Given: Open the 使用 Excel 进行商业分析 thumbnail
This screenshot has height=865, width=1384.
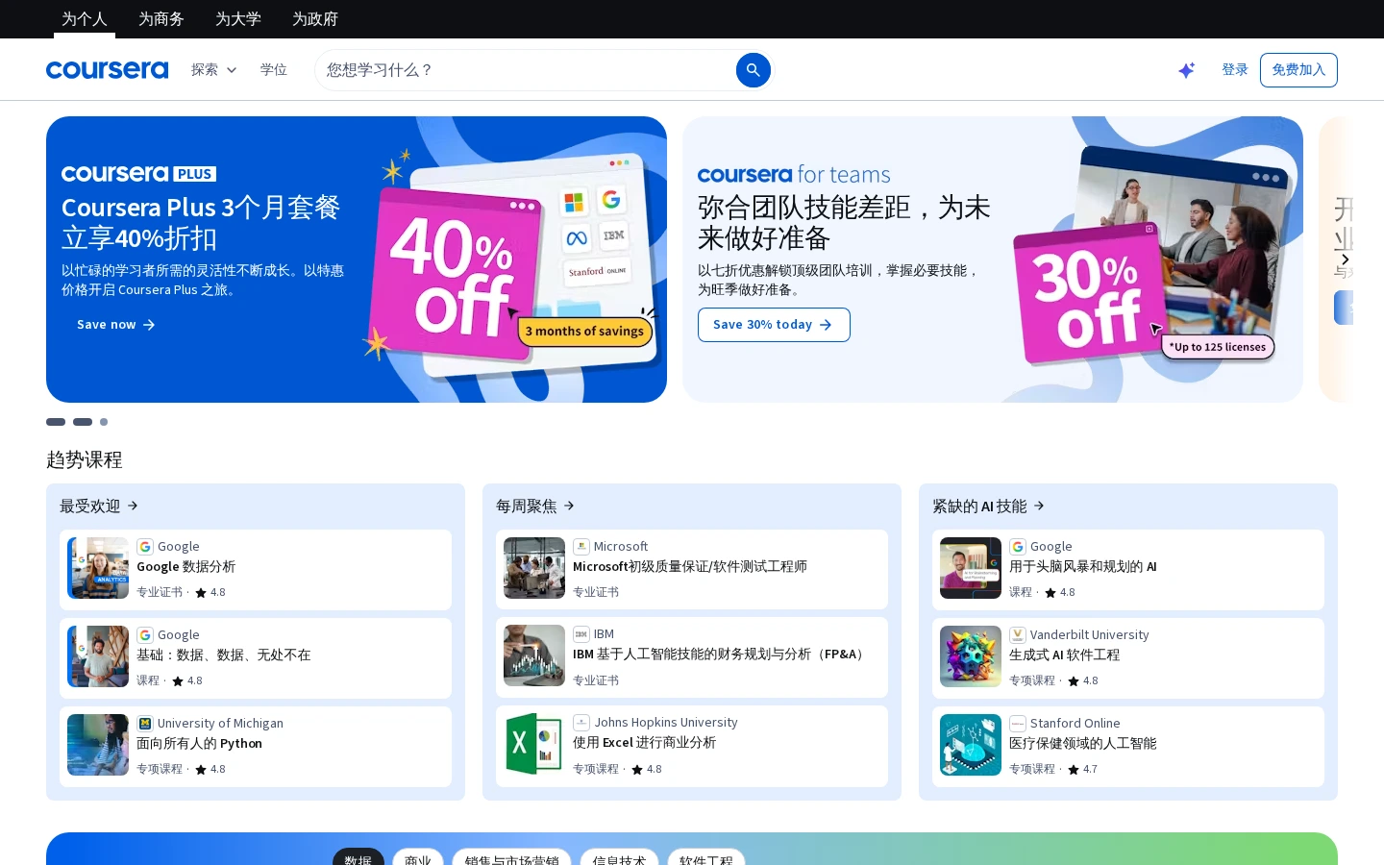Looking at the screenshot, I should pyautogui.click(x=534, y=744).
